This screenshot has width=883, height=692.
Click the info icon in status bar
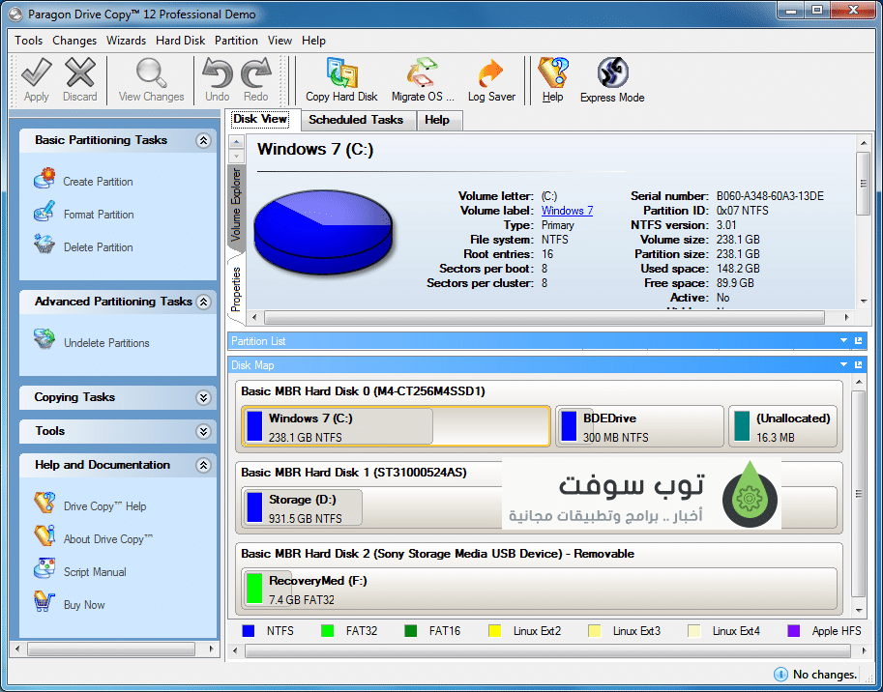click(x=780, y=674)
